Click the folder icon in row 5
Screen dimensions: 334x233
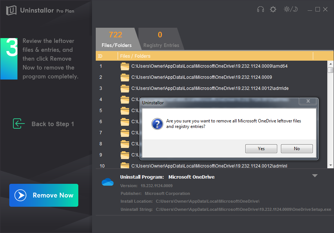coord(125,111)
